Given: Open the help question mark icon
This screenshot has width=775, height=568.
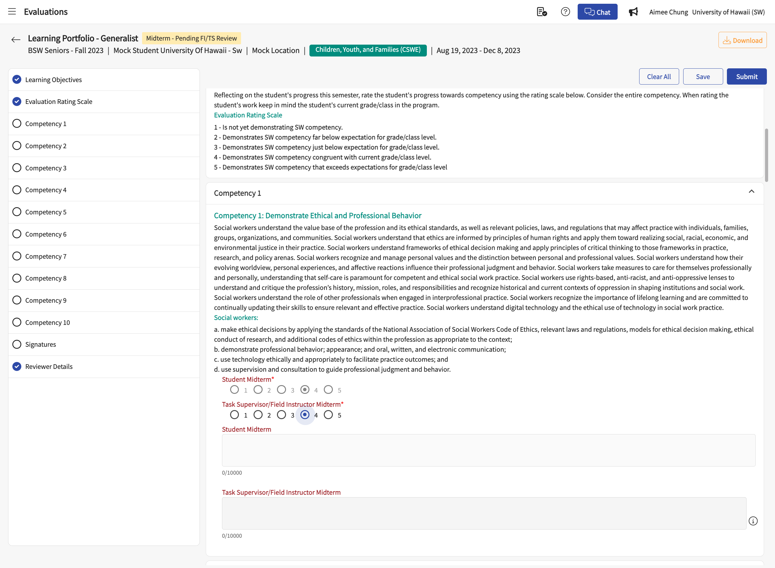Looking at the screenshot, I should click(x=565, y=12).
